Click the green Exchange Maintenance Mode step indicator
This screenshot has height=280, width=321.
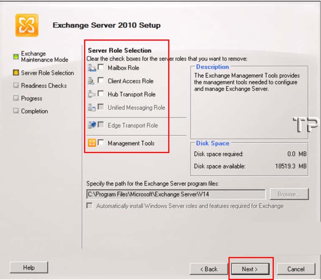coord(16,57)
